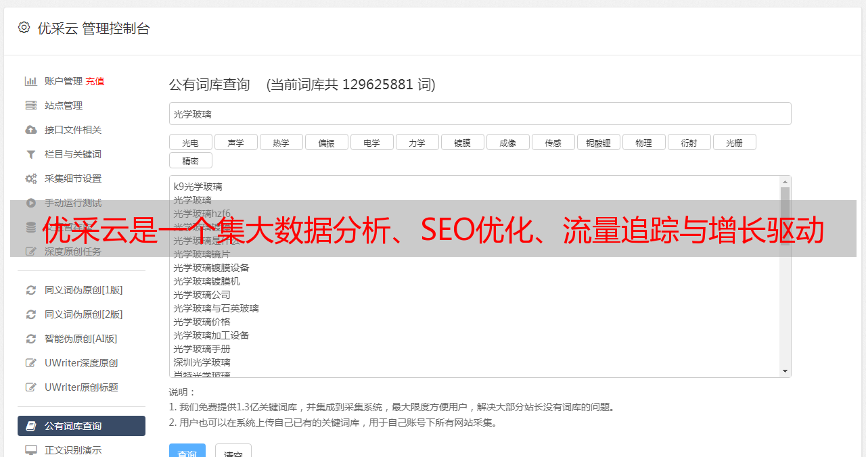Choose the 衍射 tag
The width and height of the screenshot is (866, 457).
(689, 142)
